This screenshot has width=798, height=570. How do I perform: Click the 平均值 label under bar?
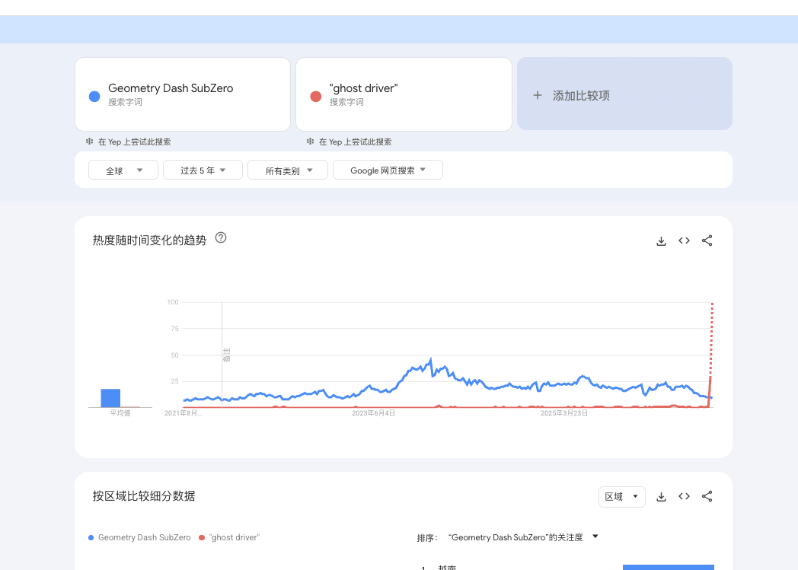click(120, 413)
